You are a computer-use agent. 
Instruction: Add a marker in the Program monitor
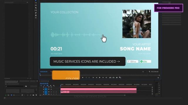[x=83, y=78]
